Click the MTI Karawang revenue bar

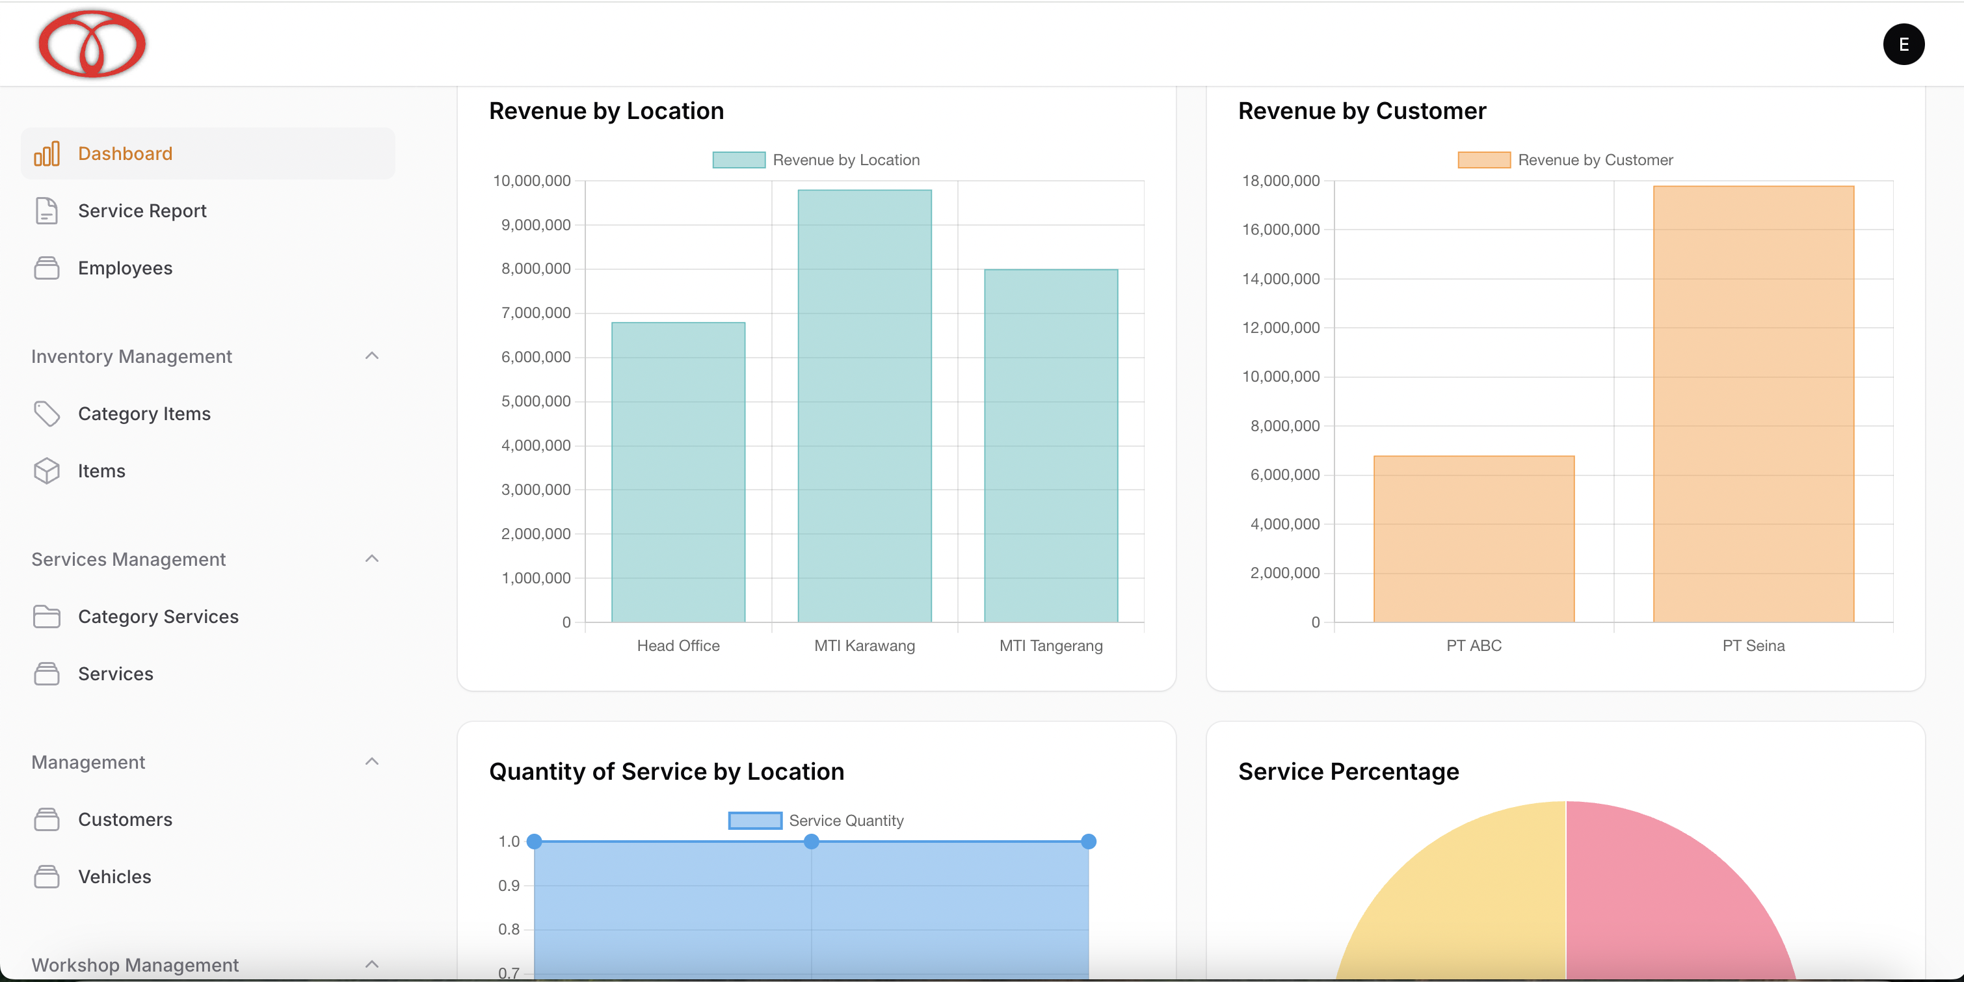click(864, 406)
